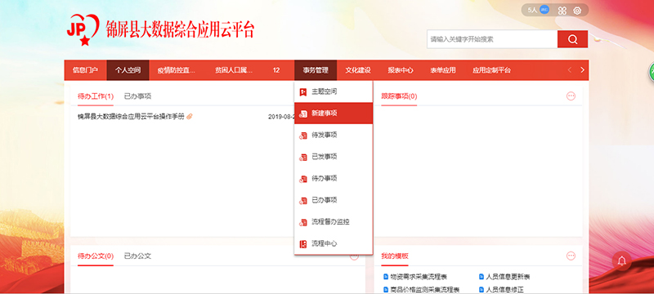654x294 pixels.
Task: Choose 流程督办监控 menu entry
Action: [x=334, y=222]
